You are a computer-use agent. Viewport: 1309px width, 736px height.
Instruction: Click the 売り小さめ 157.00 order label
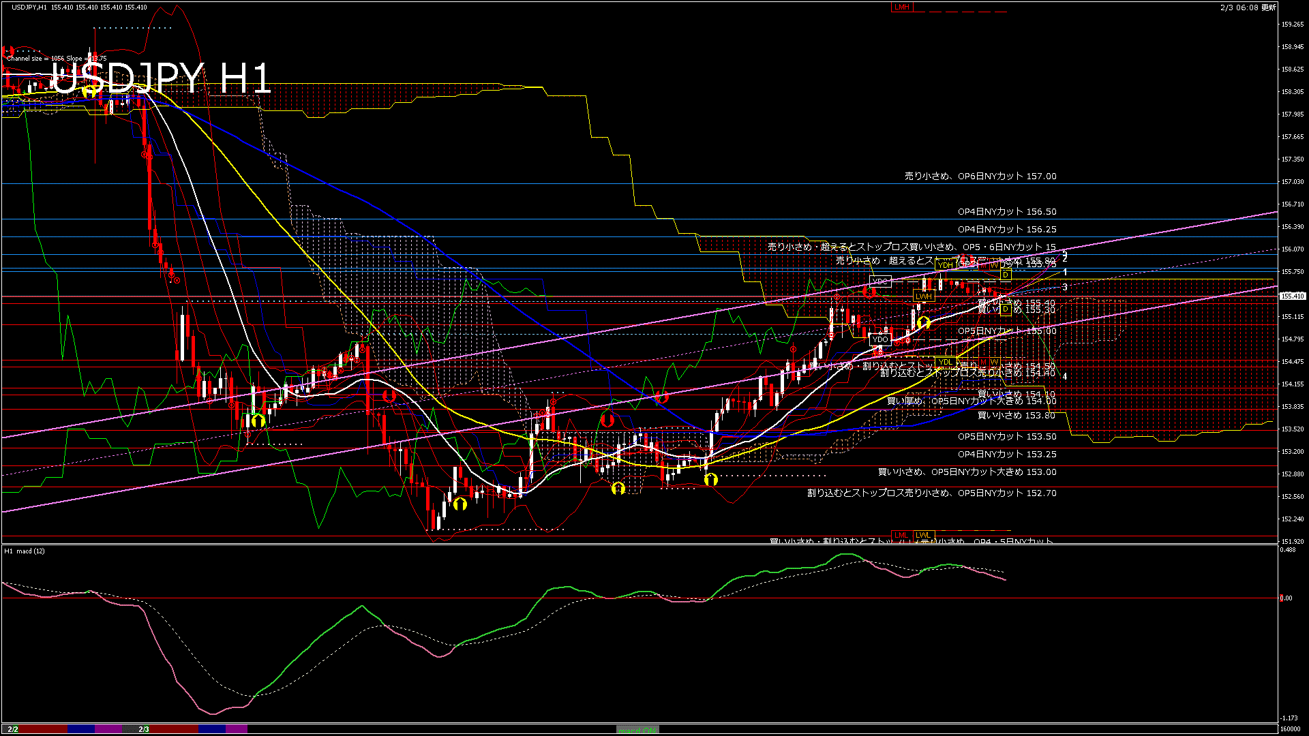980,177
